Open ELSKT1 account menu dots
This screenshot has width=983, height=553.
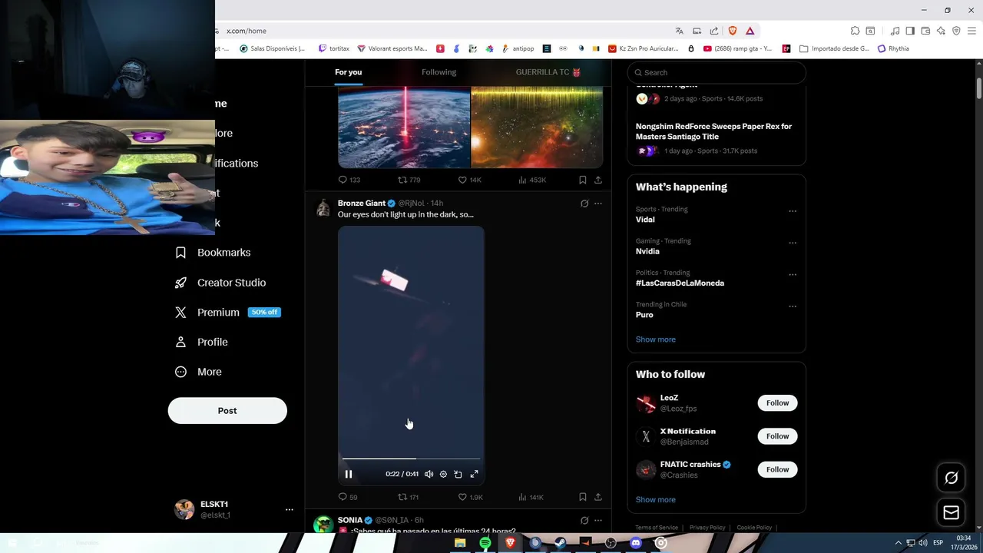[289, 509]
